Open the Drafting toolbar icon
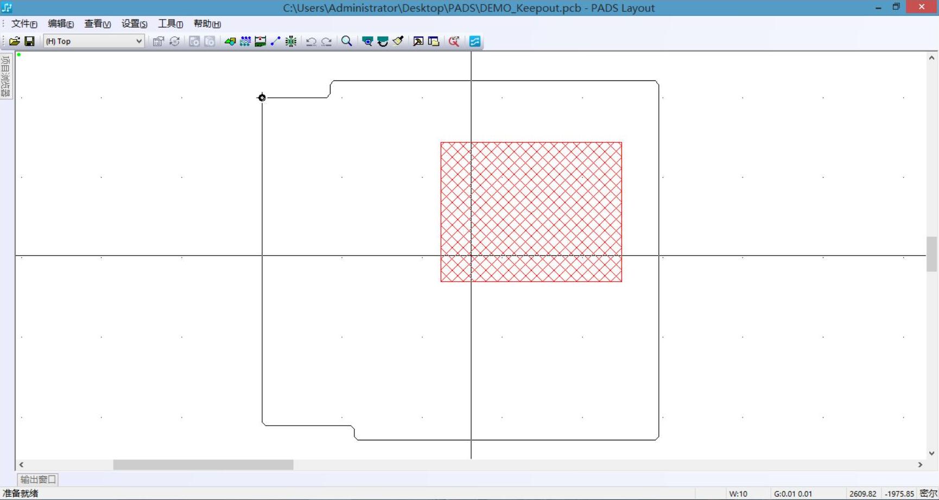Screen dimensions: 939x500 pos(230,41)
